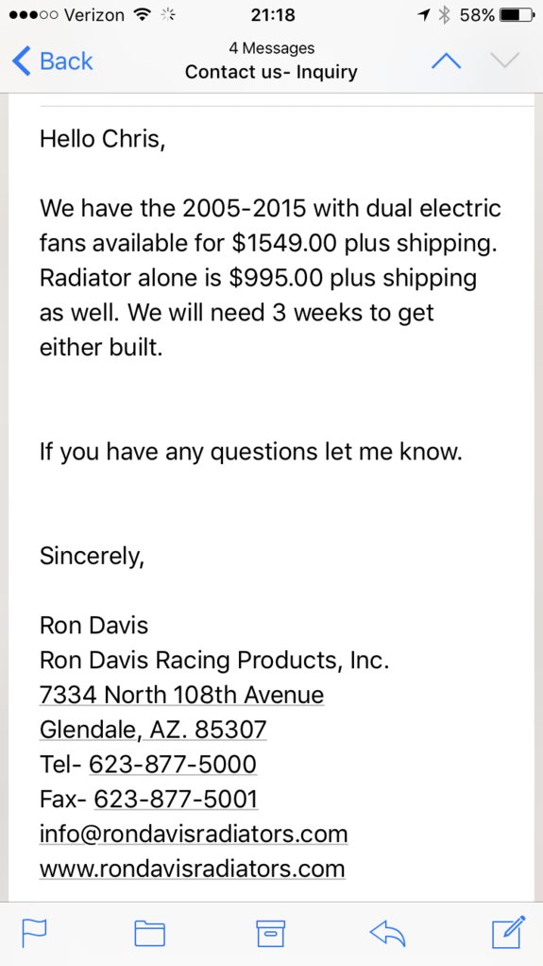This screenshot has width=543, height=966.
Task: Open the move-to-folder icon
Action: (149, 933)
